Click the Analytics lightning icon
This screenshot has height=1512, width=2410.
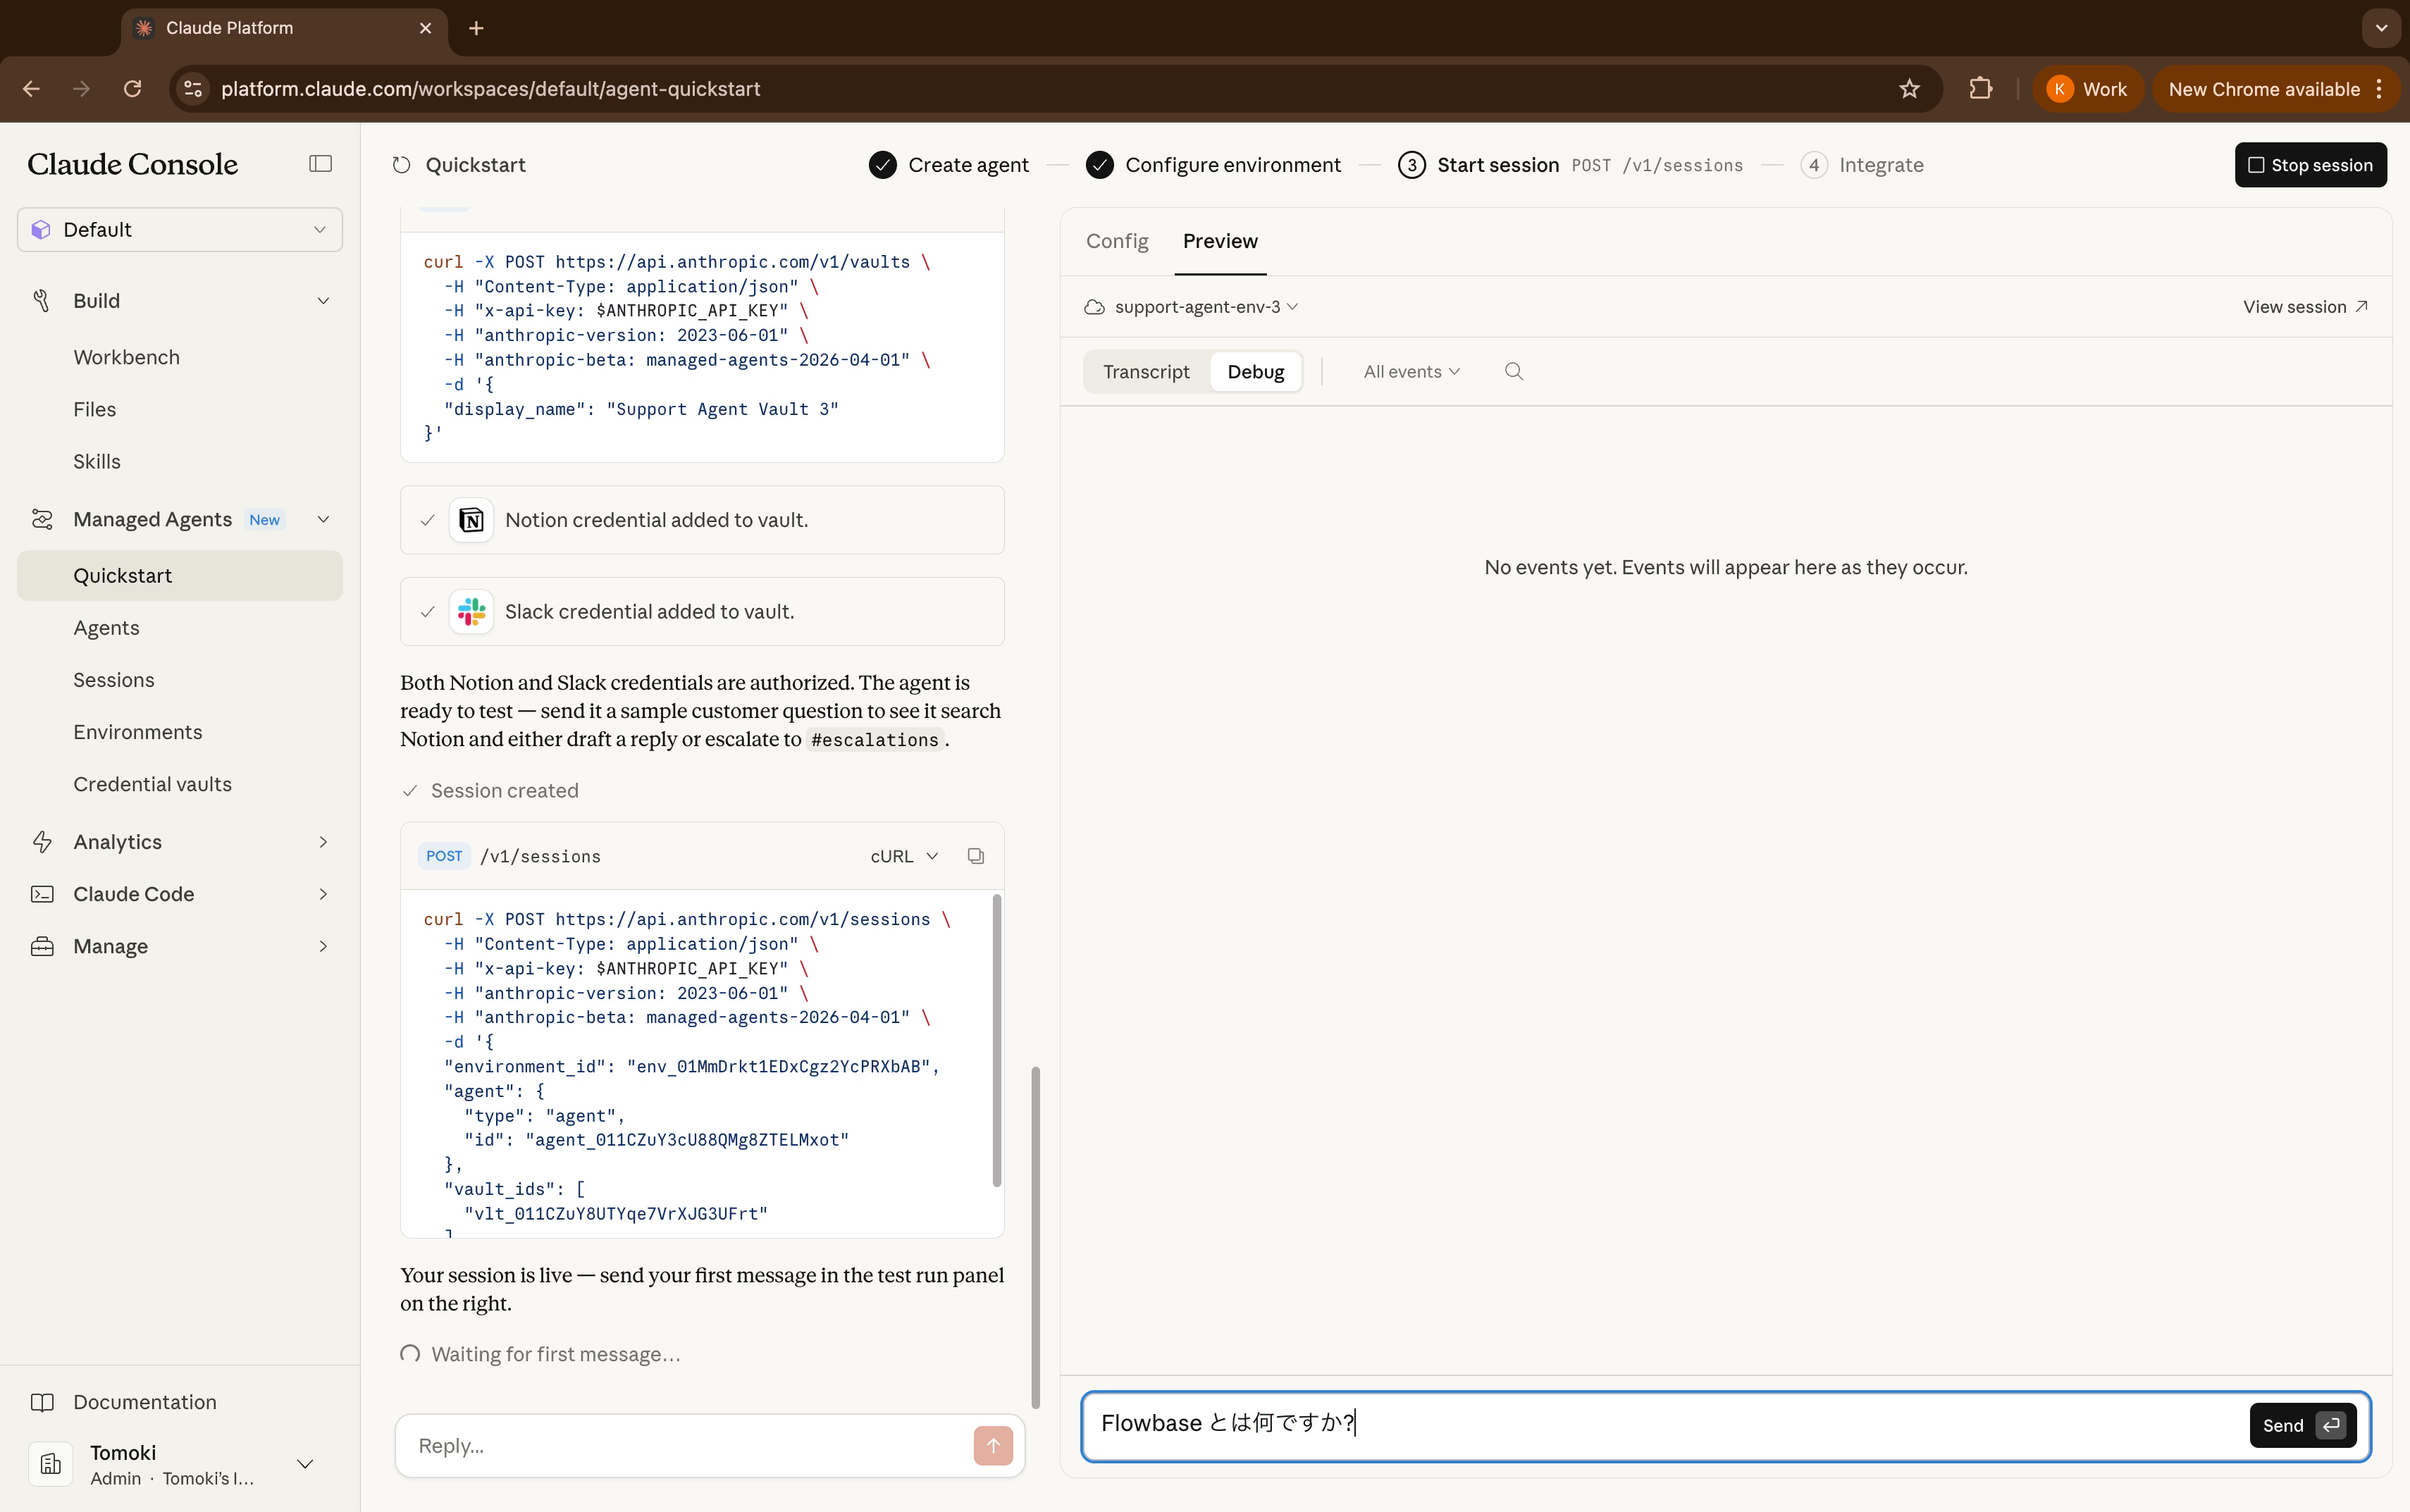click(42, 842)
